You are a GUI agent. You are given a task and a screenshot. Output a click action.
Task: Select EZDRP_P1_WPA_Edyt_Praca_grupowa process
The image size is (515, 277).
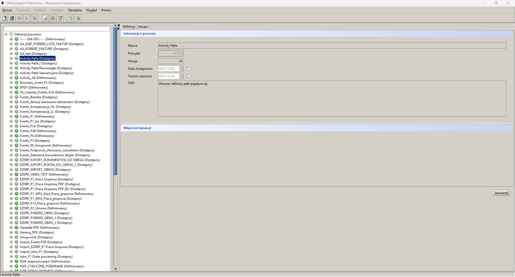click(57, 194)
